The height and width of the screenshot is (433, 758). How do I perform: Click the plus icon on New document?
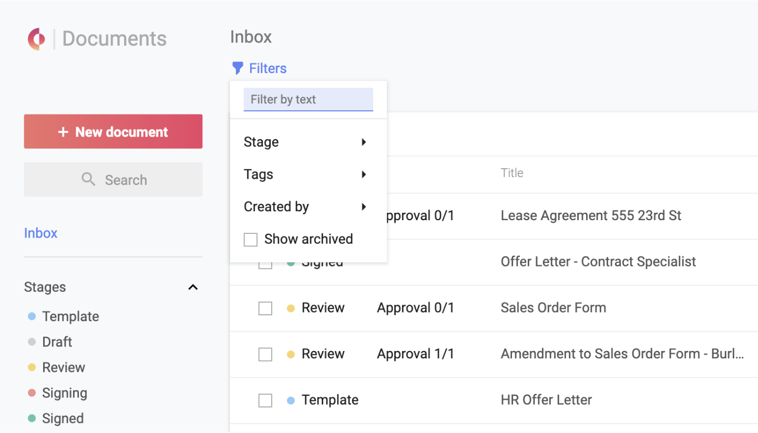pos(63,132)
